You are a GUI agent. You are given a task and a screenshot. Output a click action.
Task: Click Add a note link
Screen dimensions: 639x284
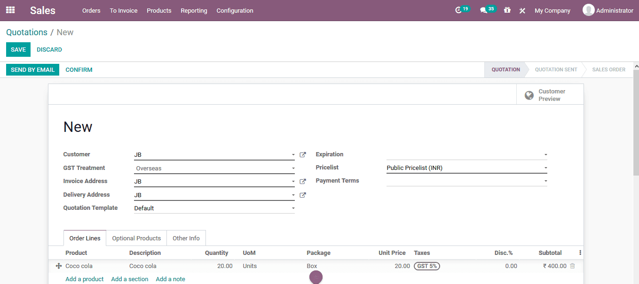tap(171, 279)
